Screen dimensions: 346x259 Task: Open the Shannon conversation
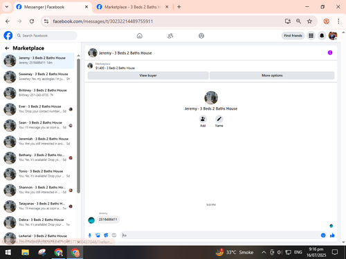(38, 190)
